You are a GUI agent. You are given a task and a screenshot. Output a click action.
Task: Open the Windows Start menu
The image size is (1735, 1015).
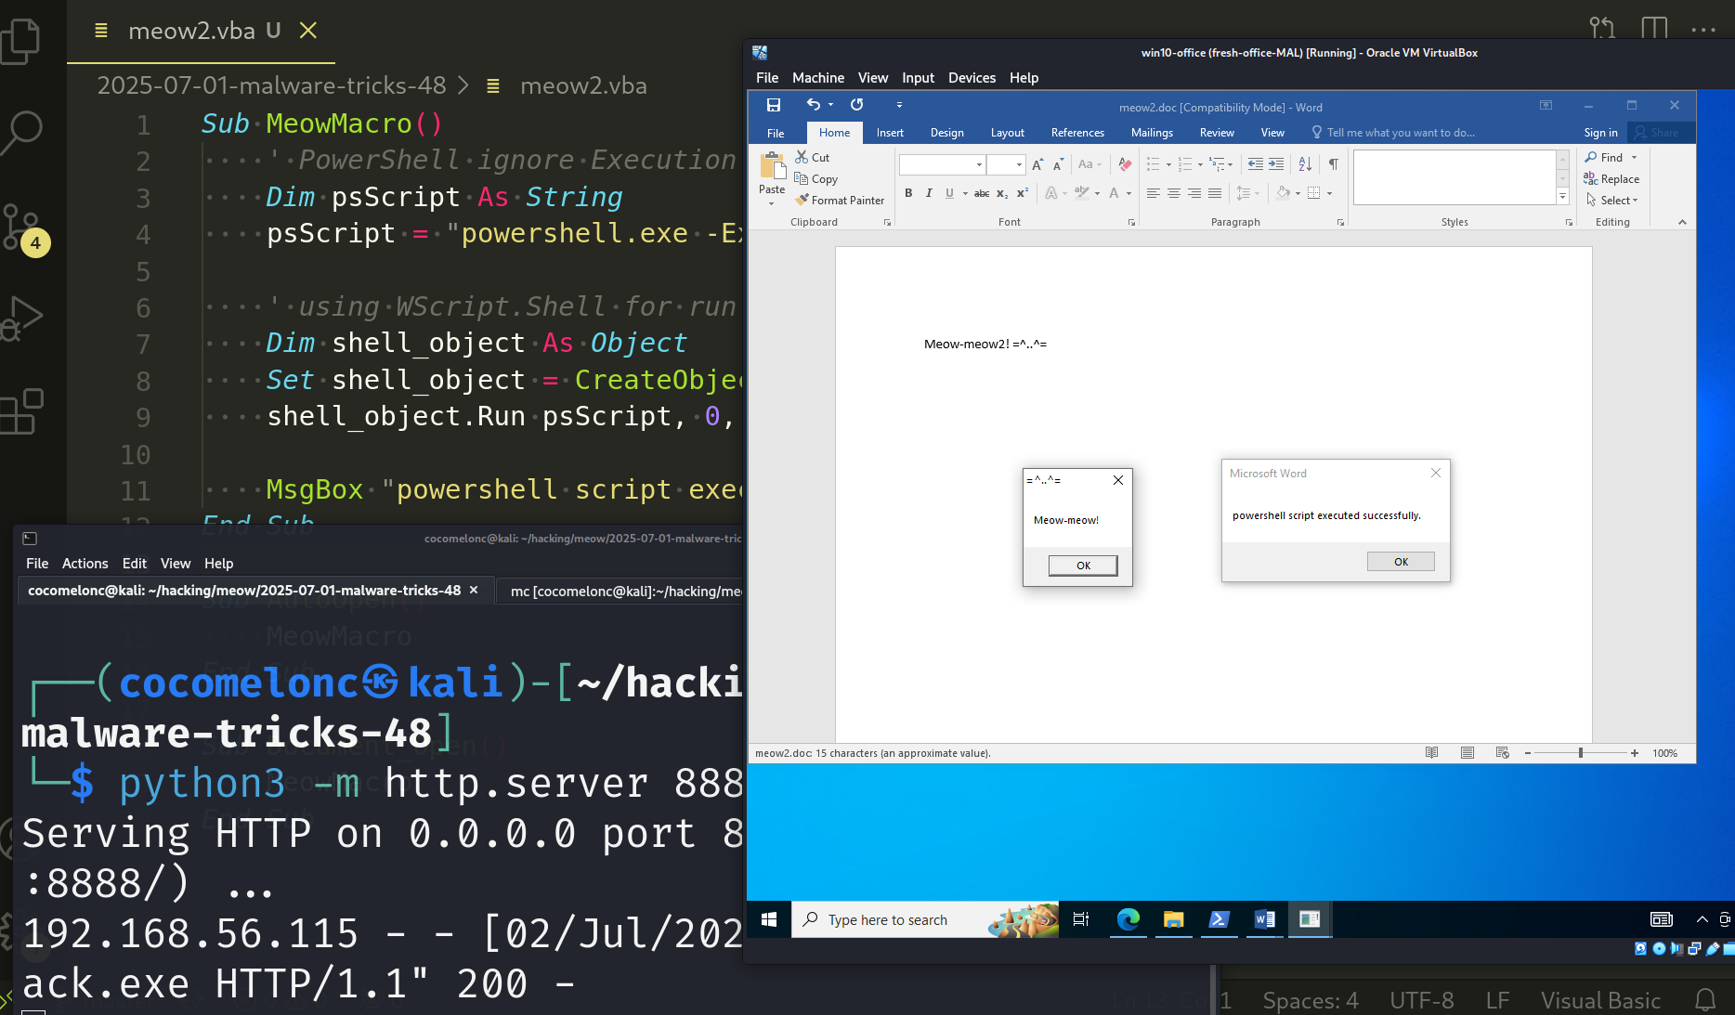click(x=769, y=919)
